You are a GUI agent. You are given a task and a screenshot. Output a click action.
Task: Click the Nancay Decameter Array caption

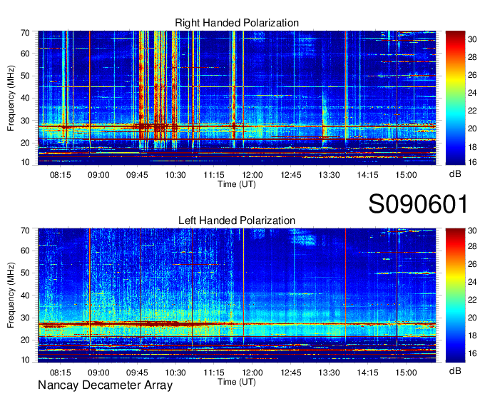(105, 385)
